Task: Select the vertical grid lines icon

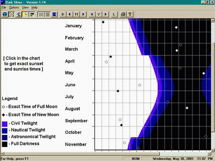Action: [41, 14]
